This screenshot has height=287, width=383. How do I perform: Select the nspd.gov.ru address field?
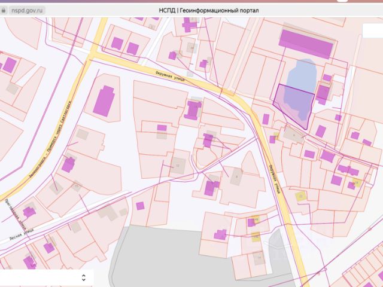coord(27,11)
